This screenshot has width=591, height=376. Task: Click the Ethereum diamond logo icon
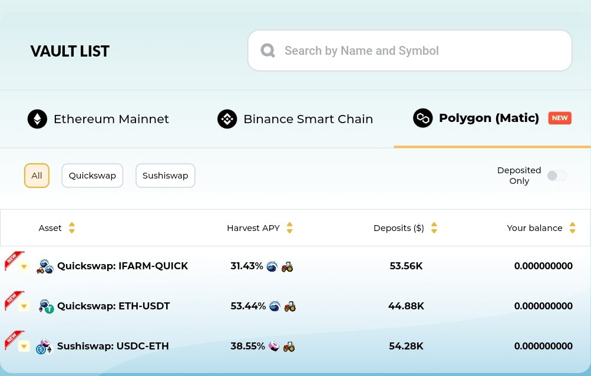click(x=37, y=119)
